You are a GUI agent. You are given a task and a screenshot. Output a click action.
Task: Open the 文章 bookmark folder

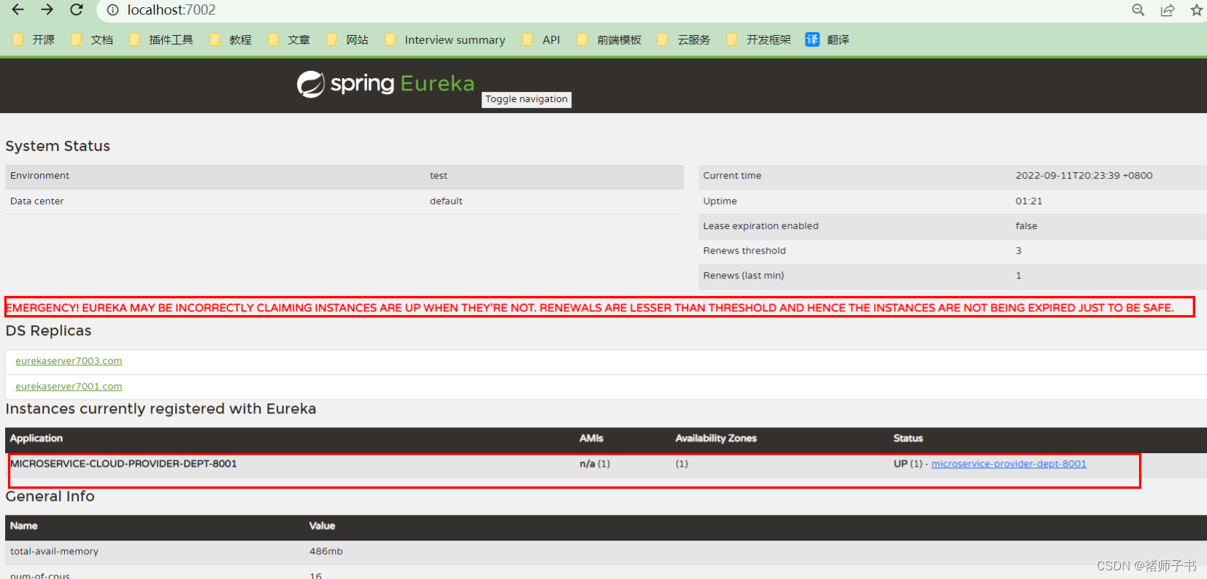pyautogui.click(x=289, y=39)
